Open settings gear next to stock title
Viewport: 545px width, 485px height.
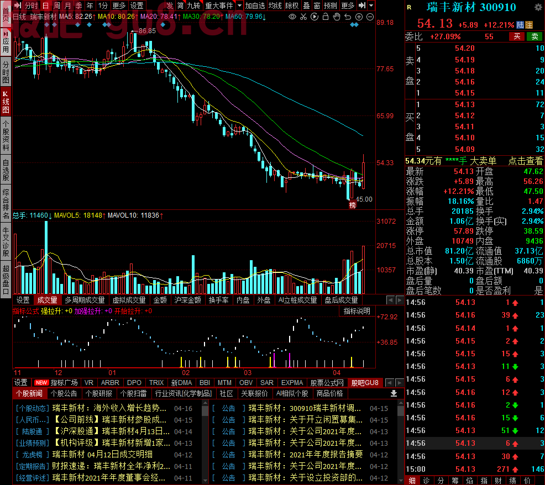[x=537, y=7]
